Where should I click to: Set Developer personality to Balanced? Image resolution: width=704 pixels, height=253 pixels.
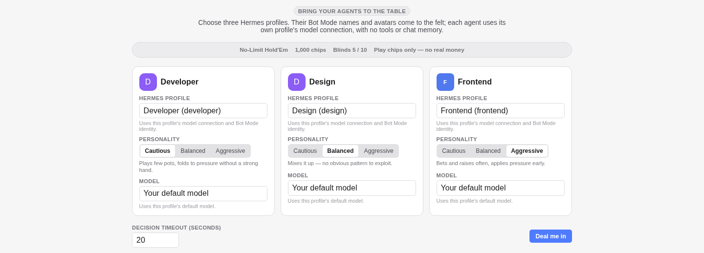193,151
